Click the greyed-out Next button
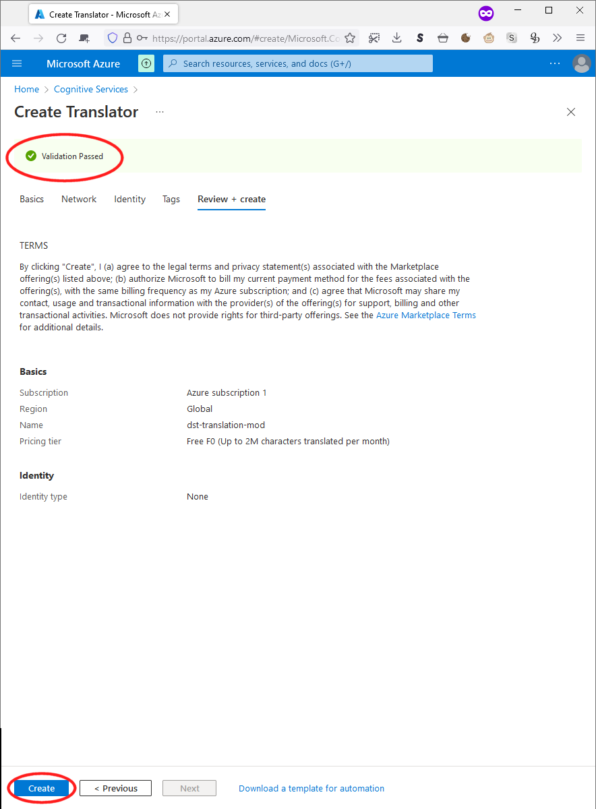Viewport: 596px width, 809px height. click(x=189, y=788)
